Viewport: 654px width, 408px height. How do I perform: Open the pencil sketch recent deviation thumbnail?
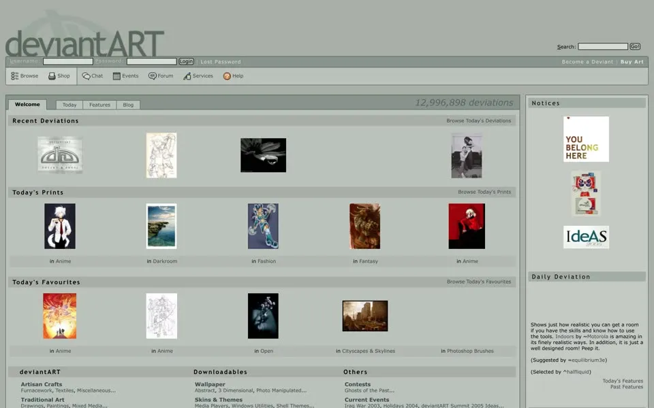click(161, 155)
